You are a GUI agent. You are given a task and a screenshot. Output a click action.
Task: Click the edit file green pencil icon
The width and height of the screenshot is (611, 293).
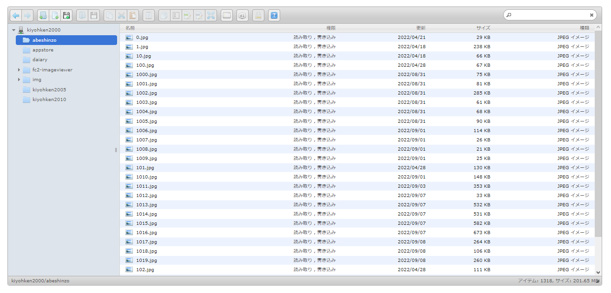pos(187,15)
